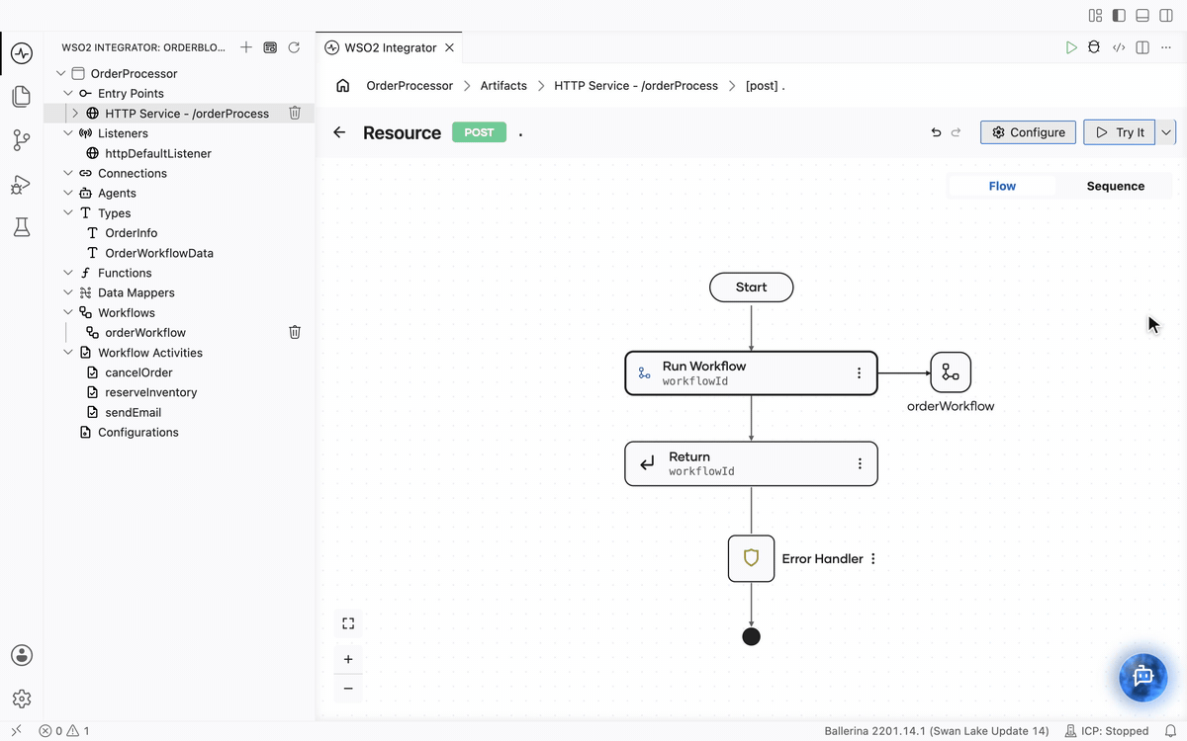Switch to Sequence view
Image resolution: width=1187 pixels, height=741 pixels.
(1115, 186)
